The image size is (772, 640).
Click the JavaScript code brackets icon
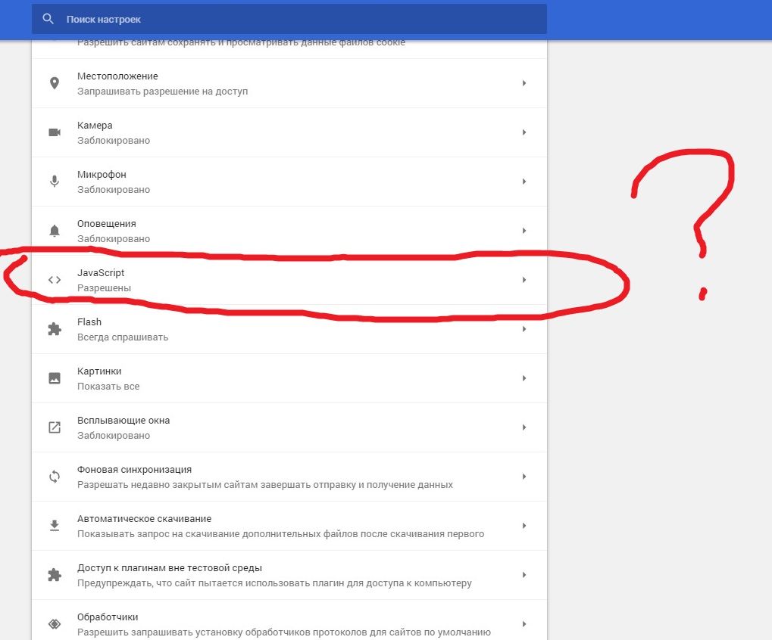tap(55, 280)
